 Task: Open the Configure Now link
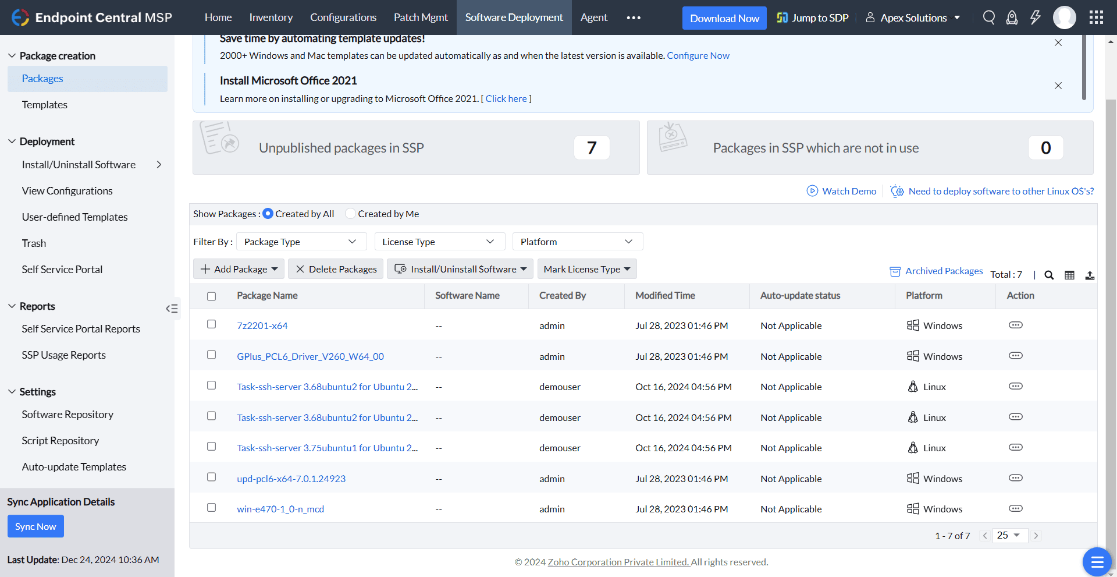[698, 55]
